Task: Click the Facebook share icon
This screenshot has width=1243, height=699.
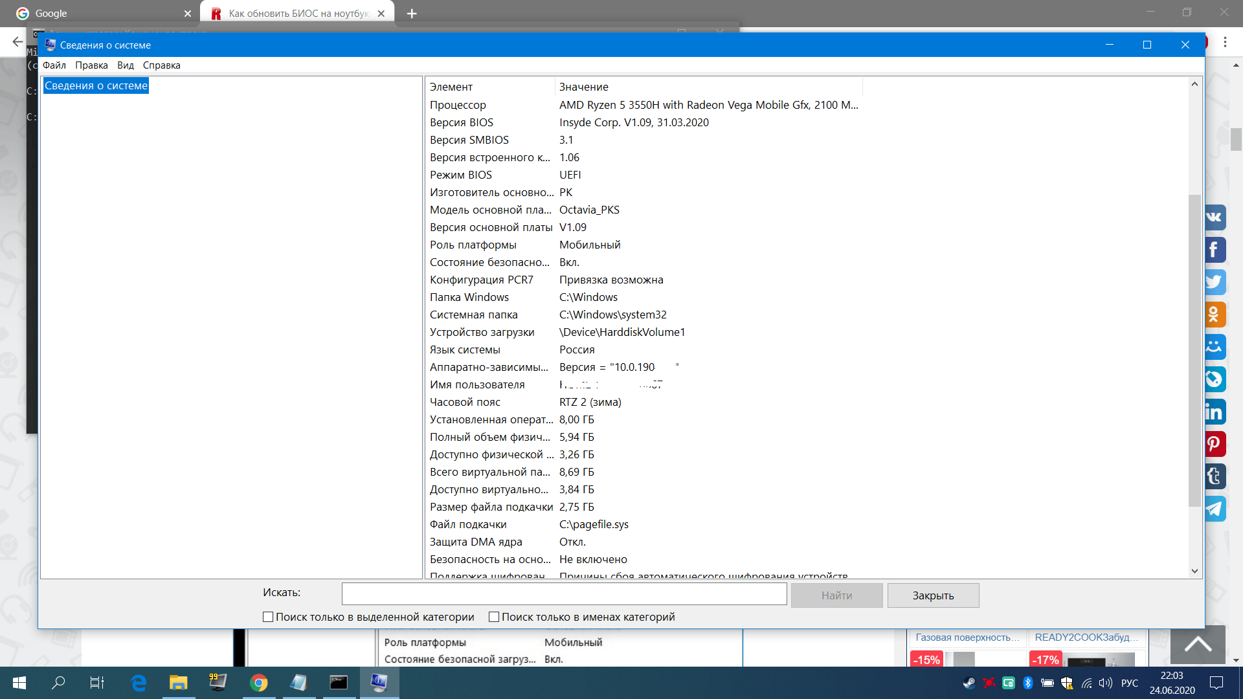Action: pyautogui.click(x=1215, y=250)
